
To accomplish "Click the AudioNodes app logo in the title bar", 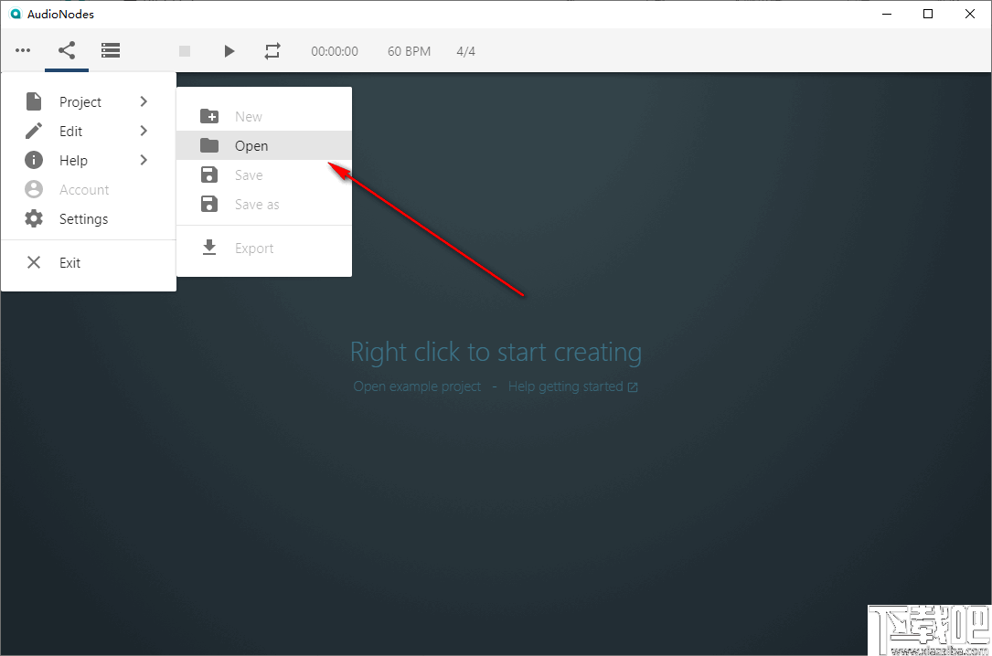I will pos(16,14).
